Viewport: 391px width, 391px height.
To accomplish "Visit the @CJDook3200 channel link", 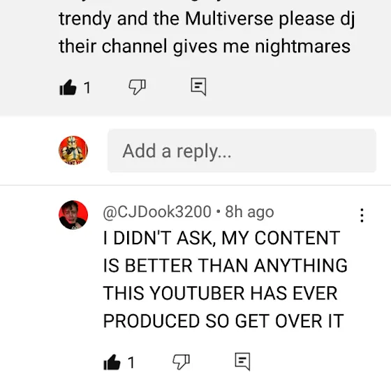I will click(x=157, y=212).
